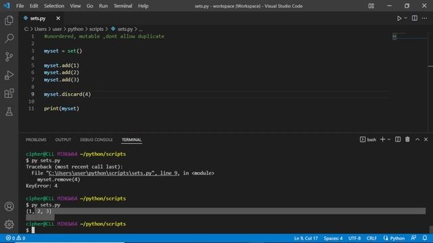Switch to the DEBUG CONSOLE tab

(96, 140)
